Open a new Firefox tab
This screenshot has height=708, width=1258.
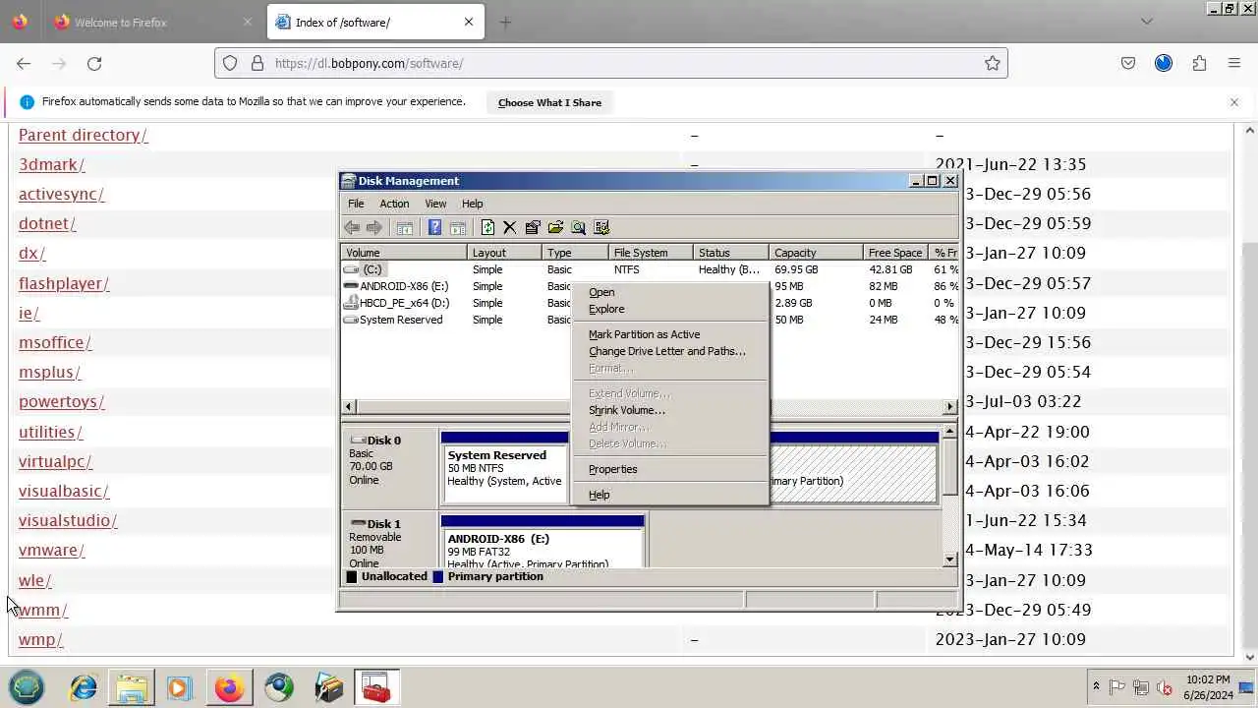click(505, 22)
